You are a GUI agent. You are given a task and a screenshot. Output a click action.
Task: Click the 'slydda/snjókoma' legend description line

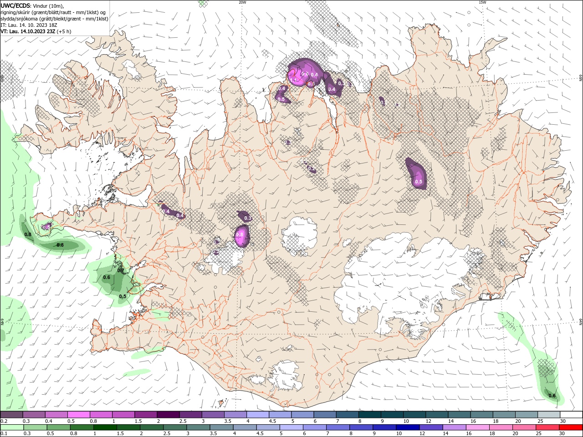[54, 19]
